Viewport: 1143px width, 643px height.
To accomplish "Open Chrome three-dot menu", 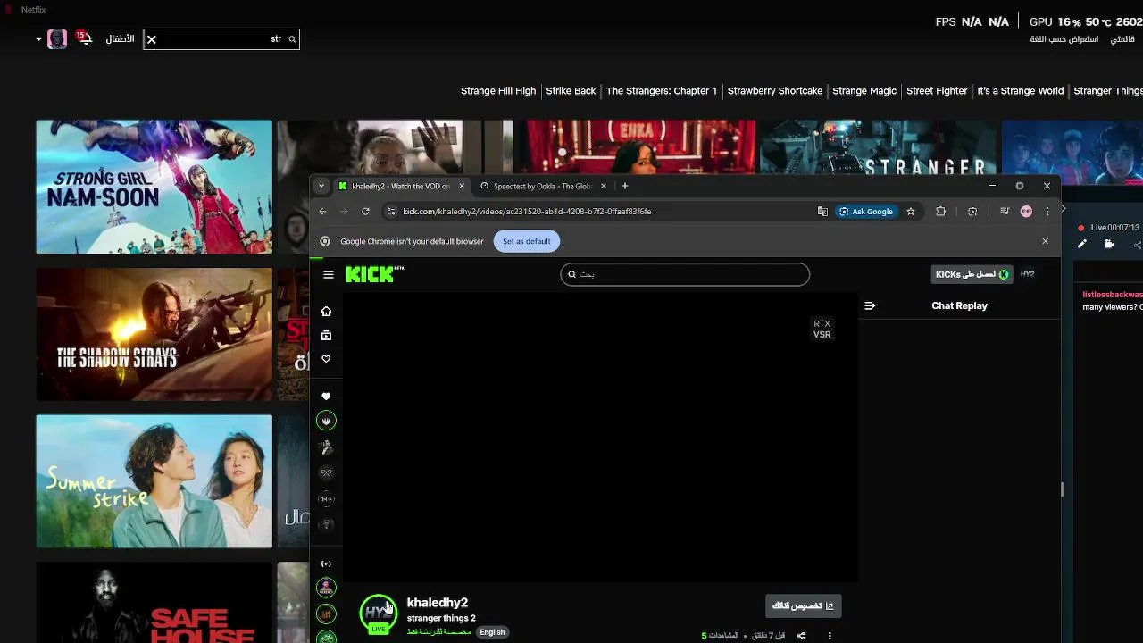I will point(1047,212).
